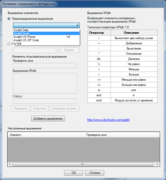Confirm with the OK button

click(74, 173)
